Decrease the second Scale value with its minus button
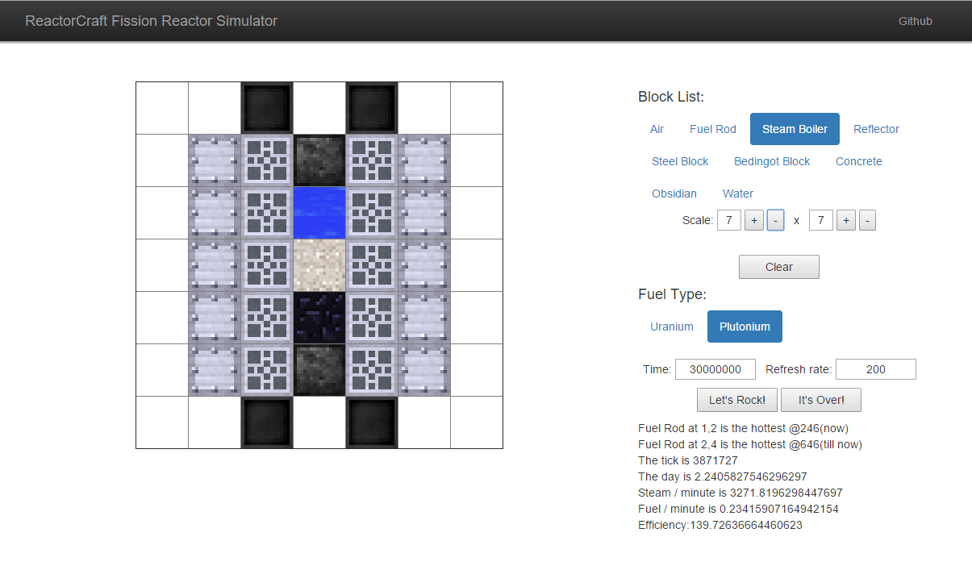Viewport: 972px width, 570px height. (867, 220)
